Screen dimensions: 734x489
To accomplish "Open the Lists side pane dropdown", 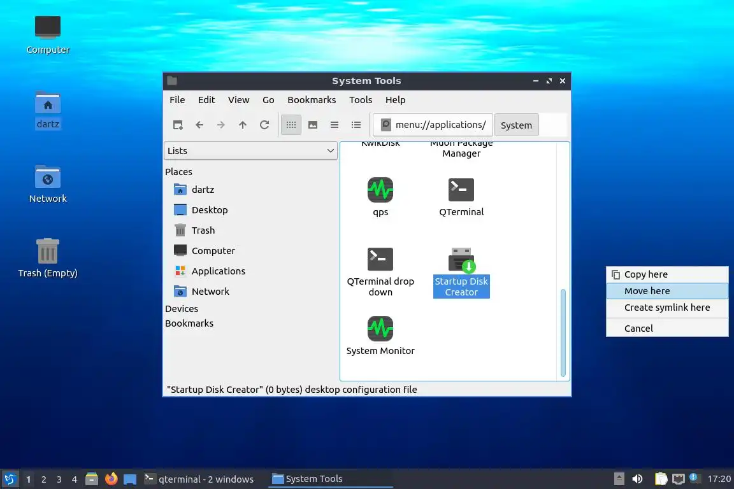I will click(250, 151).
